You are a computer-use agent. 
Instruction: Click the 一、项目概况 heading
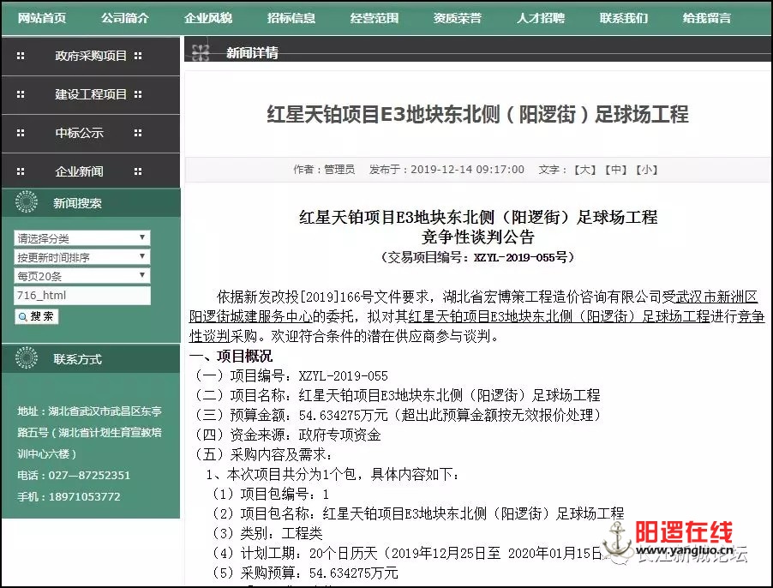(x=231, y=356)
